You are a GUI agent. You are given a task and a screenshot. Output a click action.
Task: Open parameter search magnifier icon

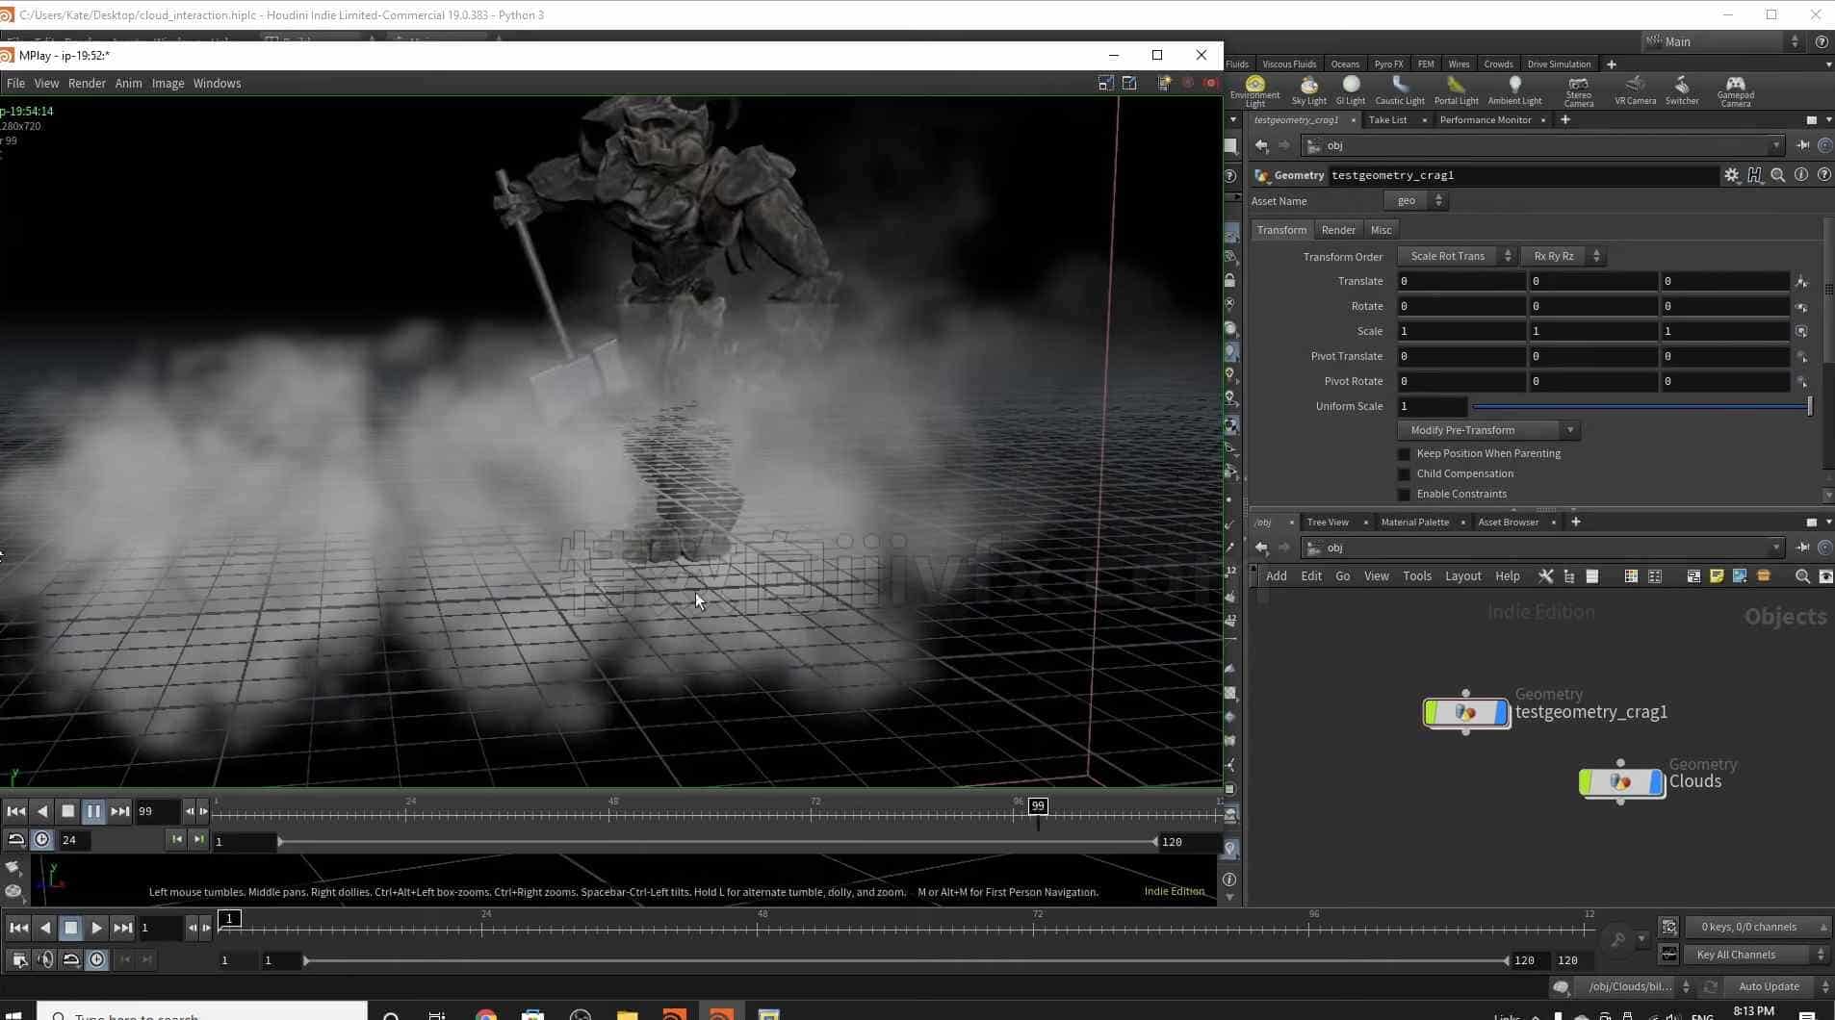click(x=1777, y=175)
